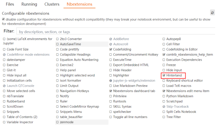Click the disabled icon beside AddBefore
223x126 pixels.
coord(111,39)
